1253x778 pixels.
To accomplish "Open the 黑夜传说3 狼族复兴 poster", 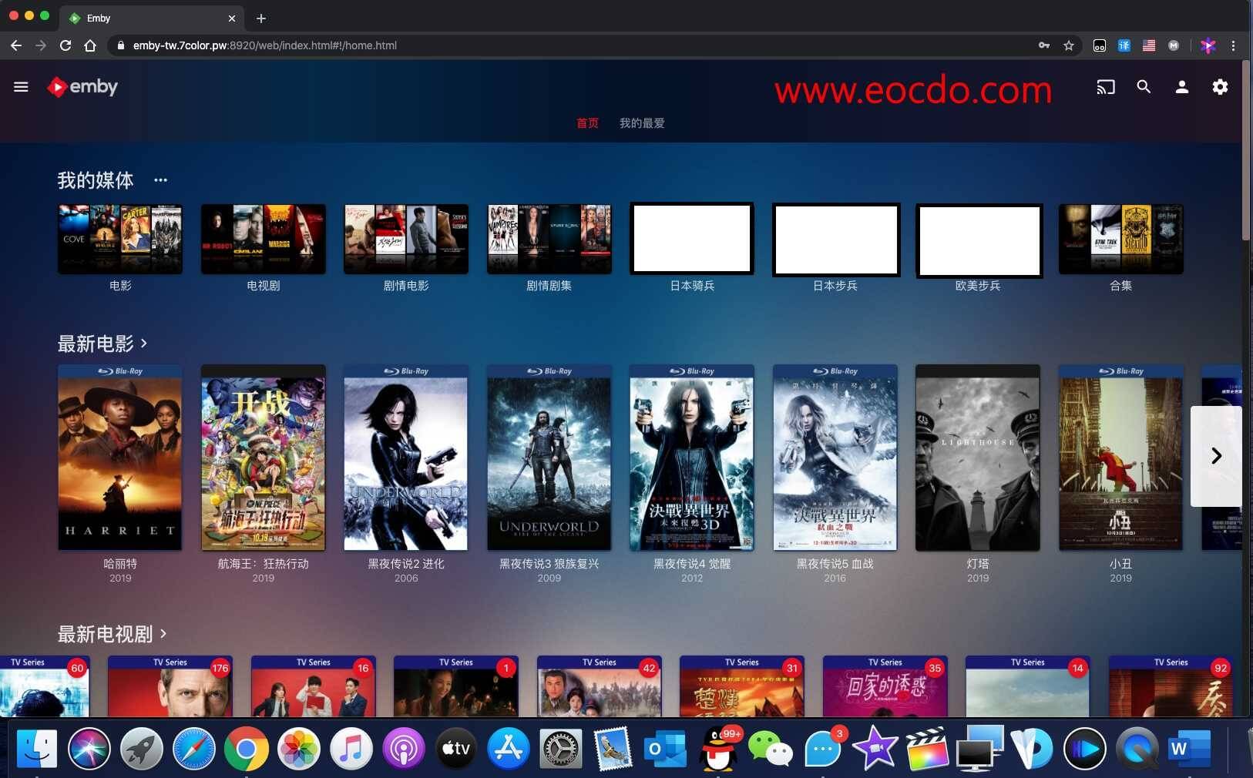I will (x=549, y=458).
